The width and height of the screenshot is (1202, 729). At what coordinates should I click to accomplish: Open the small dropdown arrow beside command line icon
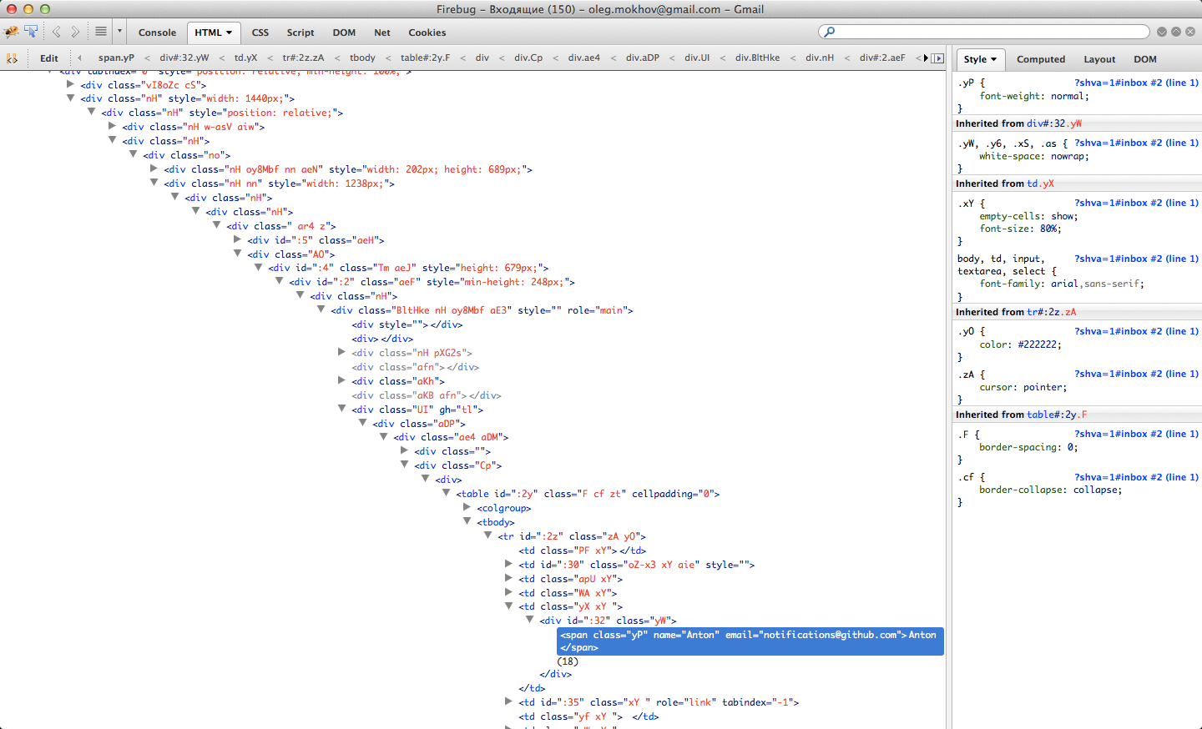click(x=119, y=32)
